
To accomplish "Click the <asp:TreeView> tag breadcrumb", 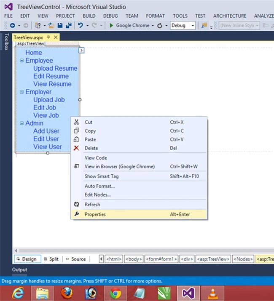I will click(213, 259).
